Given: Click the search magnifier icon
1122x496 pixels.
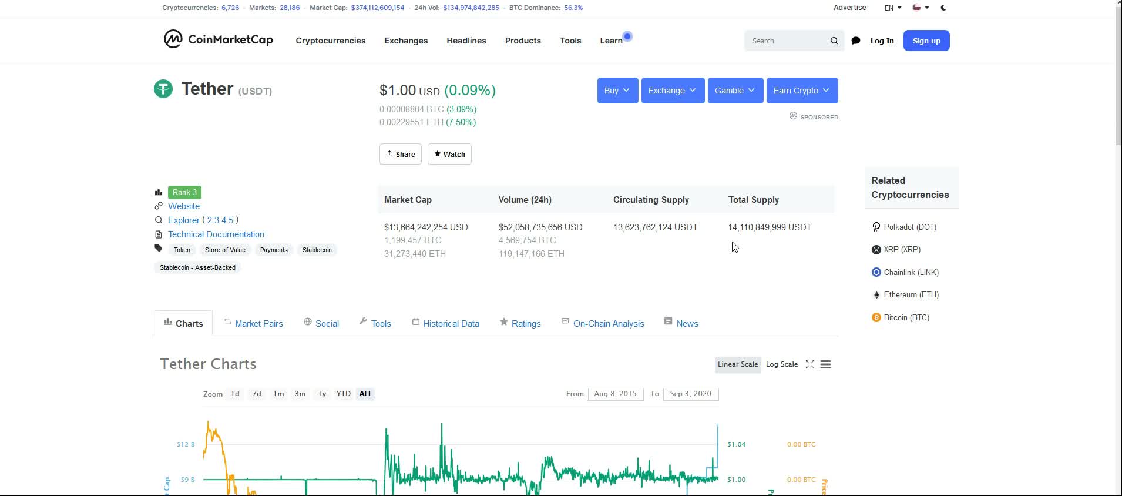Looking at the screenshot, I should pyautogui.click(x=834, y=41).
